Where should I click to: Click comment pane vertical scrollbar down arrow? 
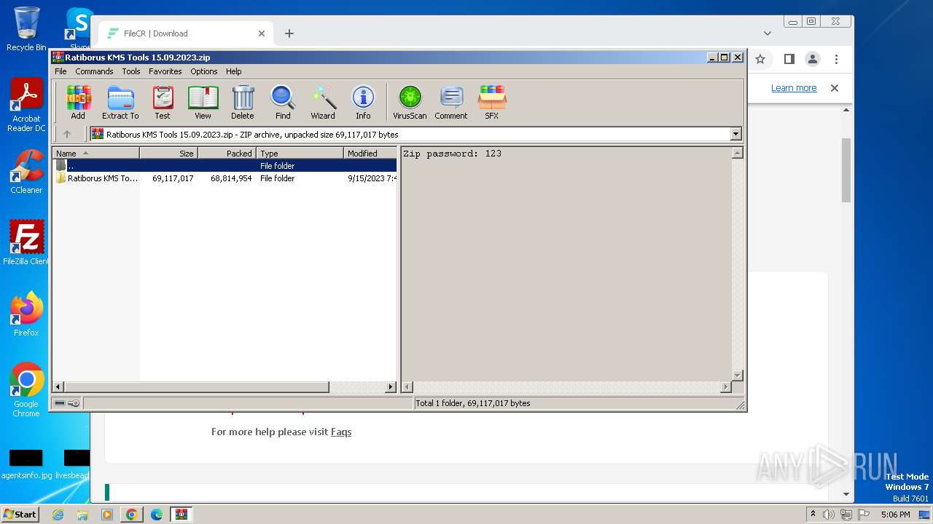click(737, 376)
